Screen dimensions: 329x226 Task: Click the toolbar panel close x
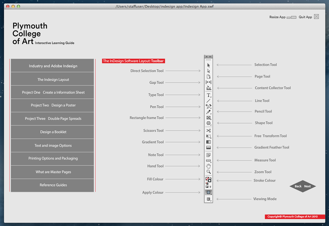coord(206,57)
